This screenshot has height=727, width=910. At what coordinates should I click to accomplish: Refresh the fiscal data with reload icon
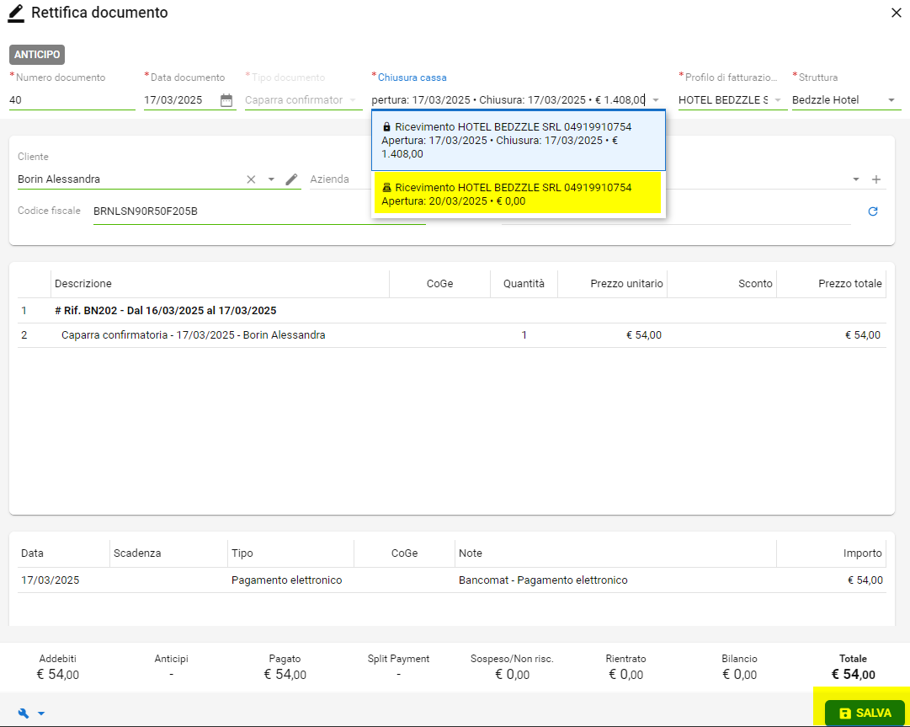pos(872,211)
